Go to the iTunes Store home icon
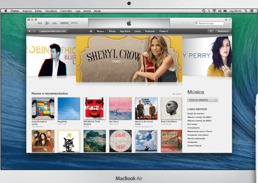 pos(92,31)
